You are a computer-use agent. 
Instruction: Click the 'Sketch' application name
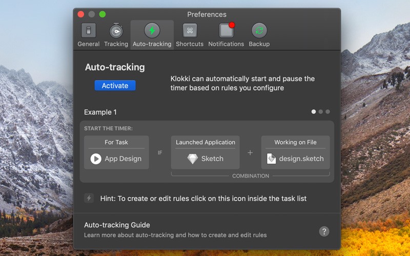[212, 159]
